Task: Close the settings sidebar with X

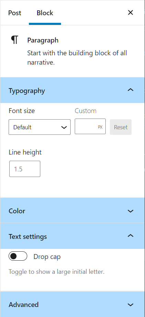Action: pos(131,12)
